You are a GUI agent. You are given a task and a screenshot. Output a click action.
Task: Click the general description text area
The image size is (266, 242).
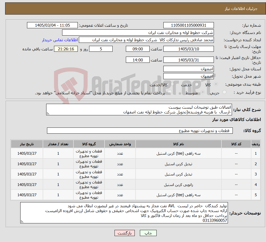139,110
